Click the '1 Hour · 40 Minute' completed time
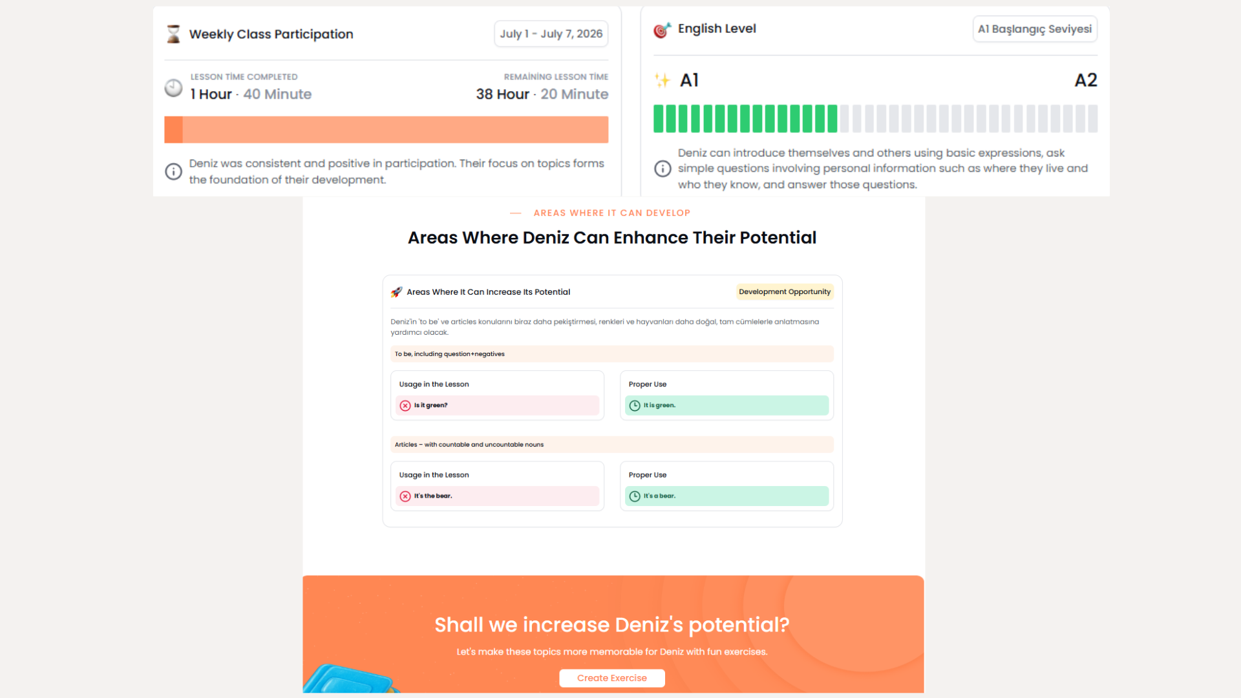1241x698 pixels. coord(251,94)
